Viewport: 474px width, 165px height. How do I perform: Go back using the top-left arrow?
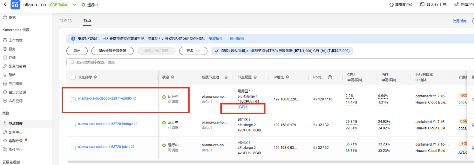click(x=5, y=4)
